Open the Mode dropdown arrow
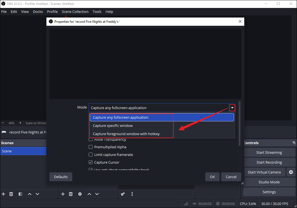The image size is (297, 208). coord(232,107)
